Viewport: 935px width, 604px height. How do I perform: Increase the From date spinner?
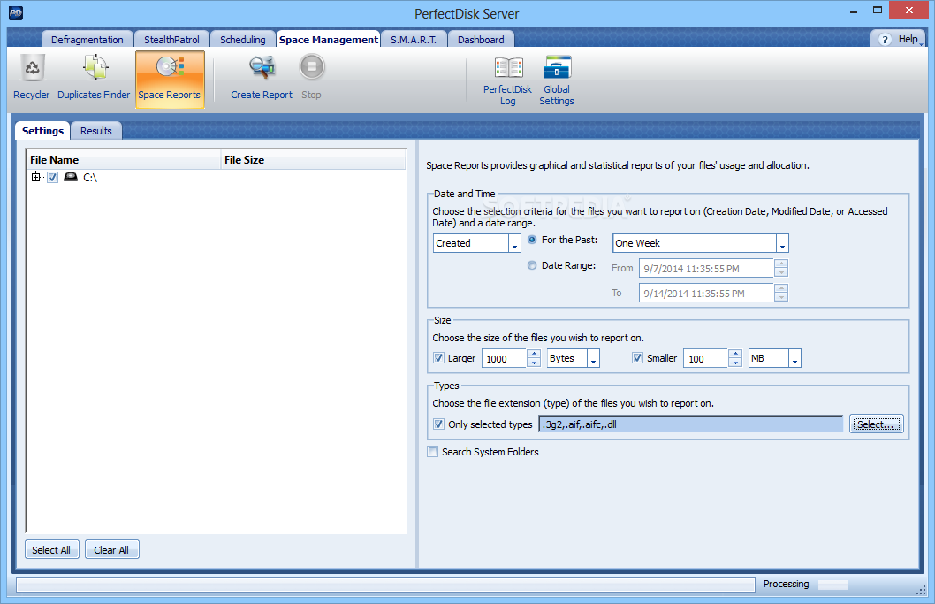[781, 264]
